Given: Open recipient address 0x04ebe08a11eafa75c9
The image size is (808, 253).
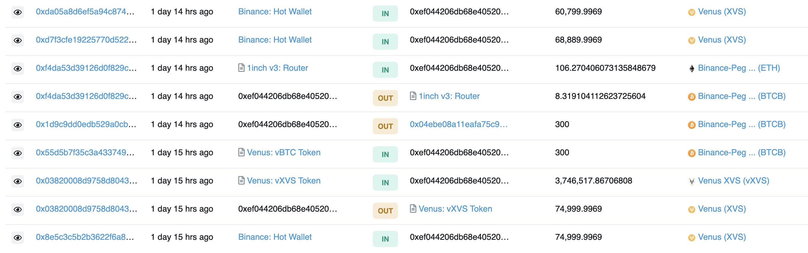Looking at the screenshot, I should (x=458, y=124).
